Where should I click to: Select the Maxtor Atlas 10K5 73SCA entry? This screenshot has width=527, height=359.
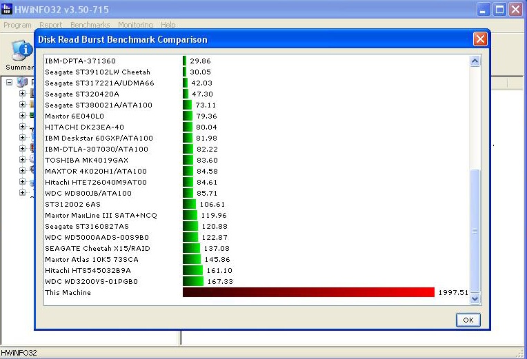point(92,260)
